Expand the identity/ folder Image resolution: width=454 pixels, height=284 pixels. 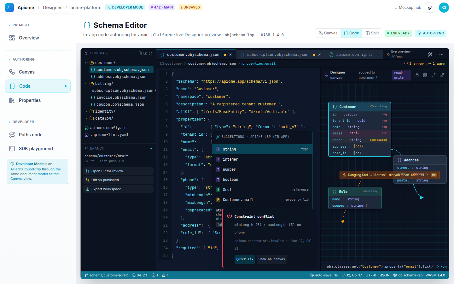pyautogui.click(x=86, y=111)
